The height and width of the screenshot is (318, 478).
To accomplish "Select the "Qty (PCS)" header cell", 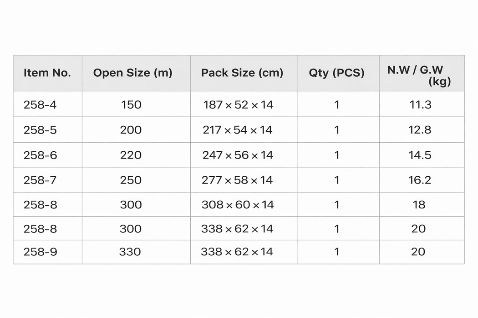I will pos(336,73).
